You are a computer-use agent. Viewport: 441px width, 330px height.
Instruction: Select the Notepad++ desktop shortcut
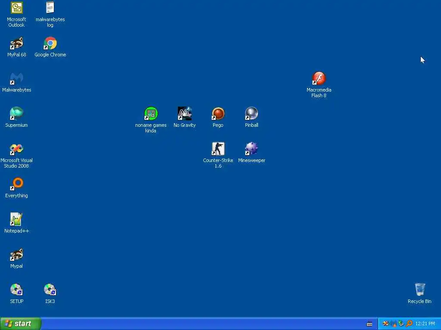16,223
